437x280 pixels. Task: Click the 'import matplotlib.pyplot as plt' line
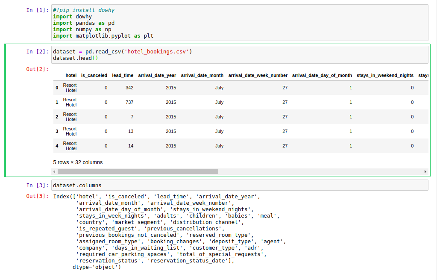(103, 36)
